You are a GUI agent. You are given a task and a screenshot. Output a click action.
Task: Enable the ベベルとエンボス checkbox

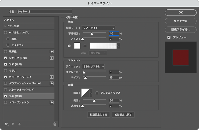[6, 32]
